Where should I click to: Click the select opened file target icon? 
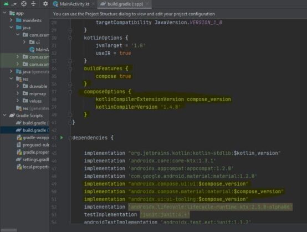[24, 4]
